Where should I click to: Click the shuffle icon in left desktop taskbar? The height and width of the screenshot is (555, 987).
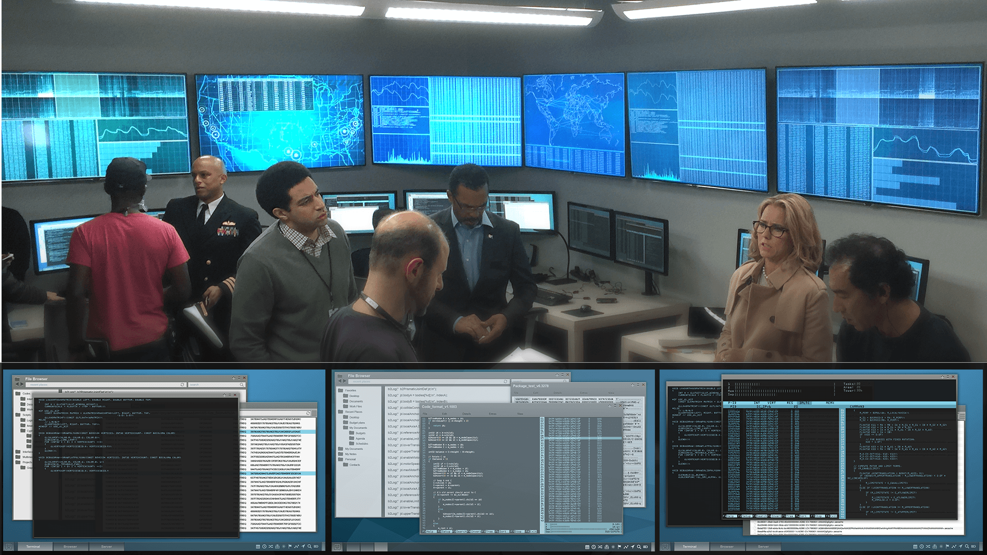[x=270, y=546]
